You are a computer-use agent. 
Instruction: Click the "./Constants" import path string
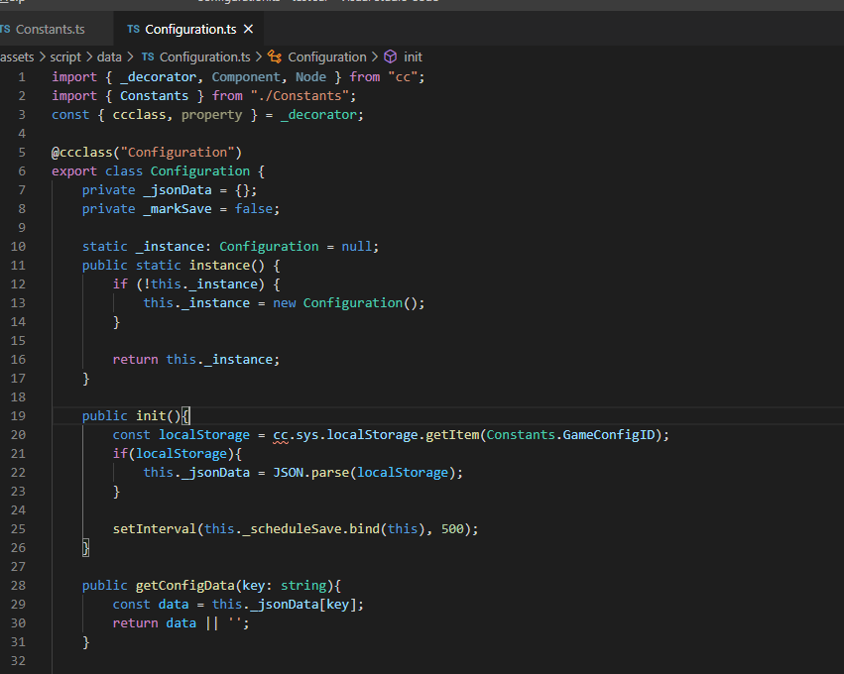(x=300, y=96)
